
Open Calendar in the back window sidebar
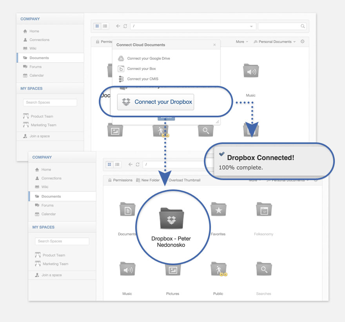click(x=33, y=75)
